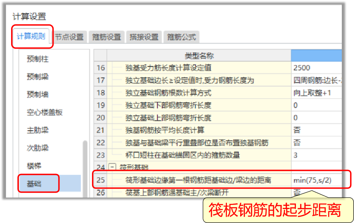Open the 四周钢筋 value in row 17

tap(316, 80)
